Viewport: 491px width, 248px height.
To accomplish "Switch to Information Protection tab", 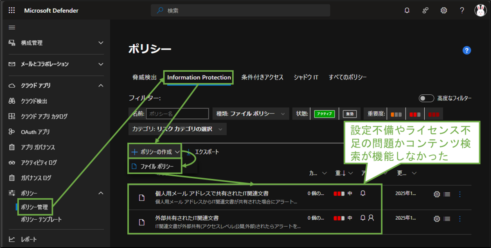I will [199, 77].
